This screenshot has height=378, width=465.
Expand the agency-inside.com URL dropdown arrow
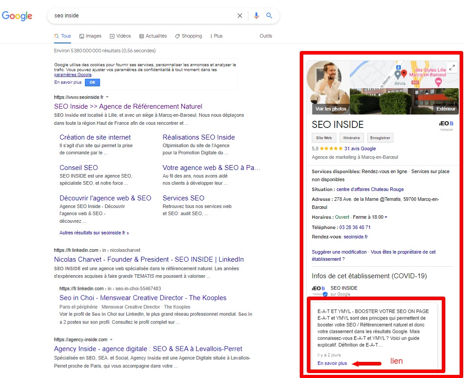(111, 340)
